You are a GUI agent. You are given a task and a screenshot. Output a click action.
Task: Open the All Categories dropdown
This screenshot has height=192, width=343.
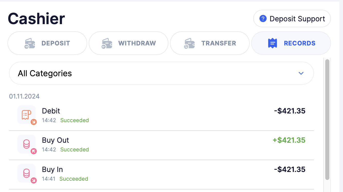[x=161, y=73]
